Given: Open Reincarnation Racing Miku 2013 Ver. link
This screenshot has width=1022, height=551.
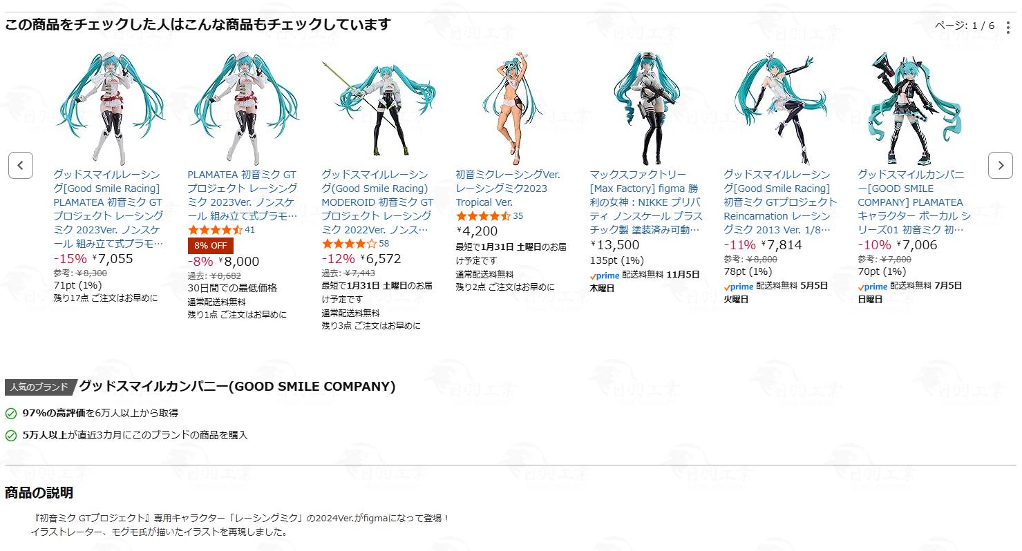Looking at the screenshot, I should tap(780, 202).
